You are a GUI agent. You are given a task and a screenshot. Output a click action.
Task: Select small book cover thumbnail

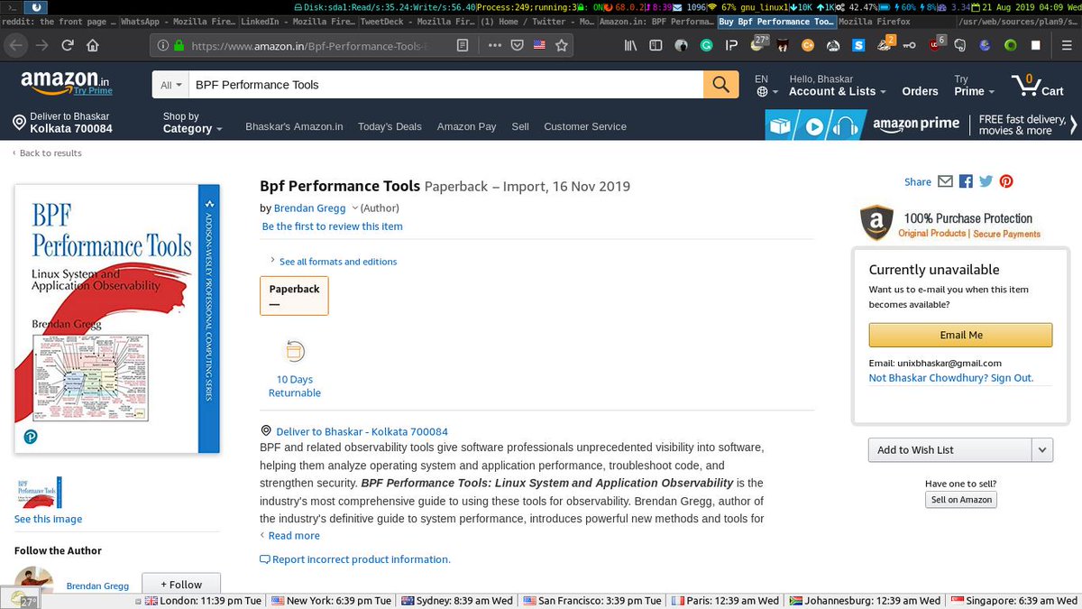click(x=39, y=493)
